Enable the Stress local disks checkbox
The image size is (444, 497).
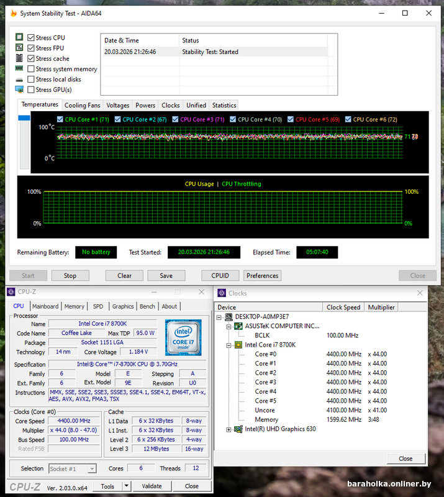pyautogui.click(x=31, y=80)
